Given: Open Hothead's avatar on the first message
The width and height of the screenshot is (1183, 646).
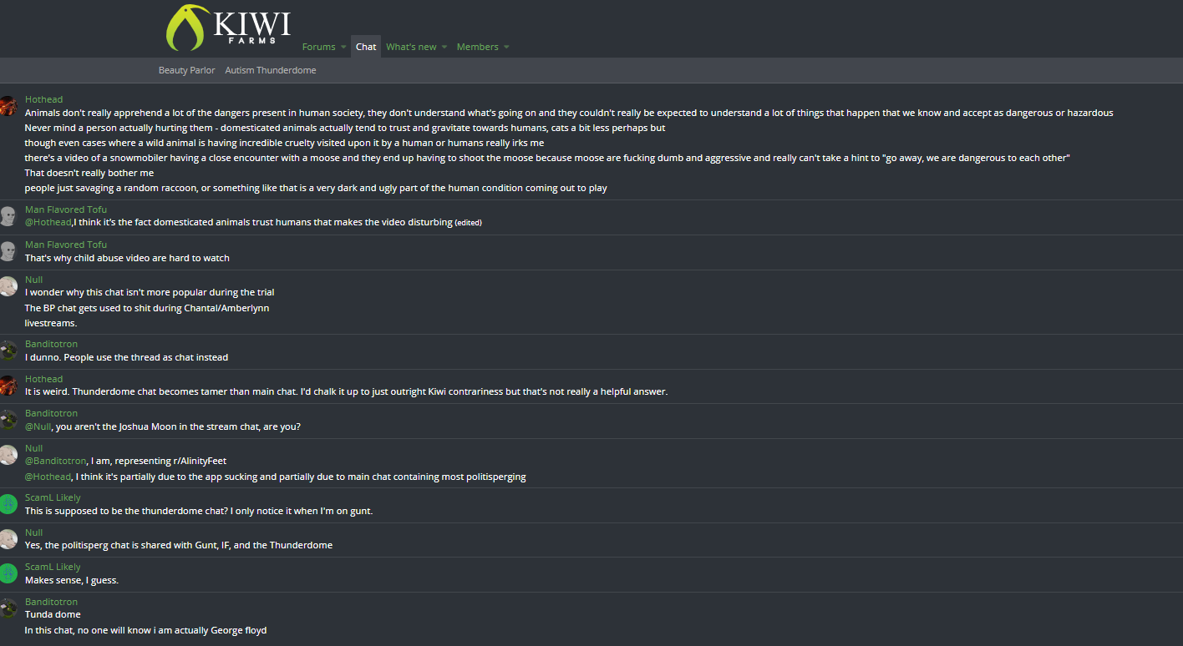Looking at the screenshot, I should point(8,106).
